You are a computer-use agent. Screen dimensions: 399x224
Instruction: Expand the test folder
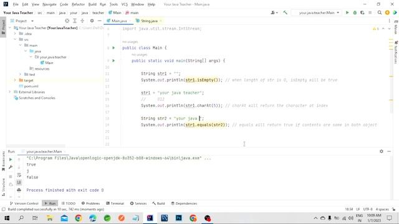21,75
